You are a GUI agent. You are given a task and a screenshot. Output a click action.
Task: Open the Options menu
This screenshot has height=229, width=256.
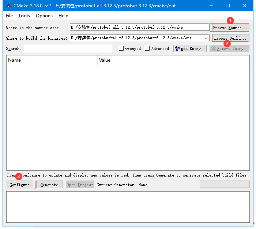pyautogui.click(x=44, y=16)
